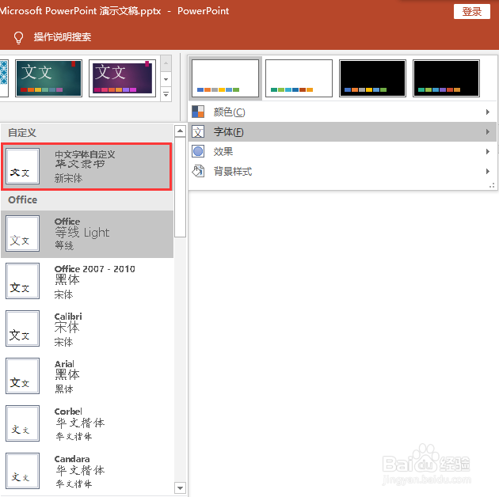Click the font list scroll-down arrow
499x497 pixels.
click(180, 488)
